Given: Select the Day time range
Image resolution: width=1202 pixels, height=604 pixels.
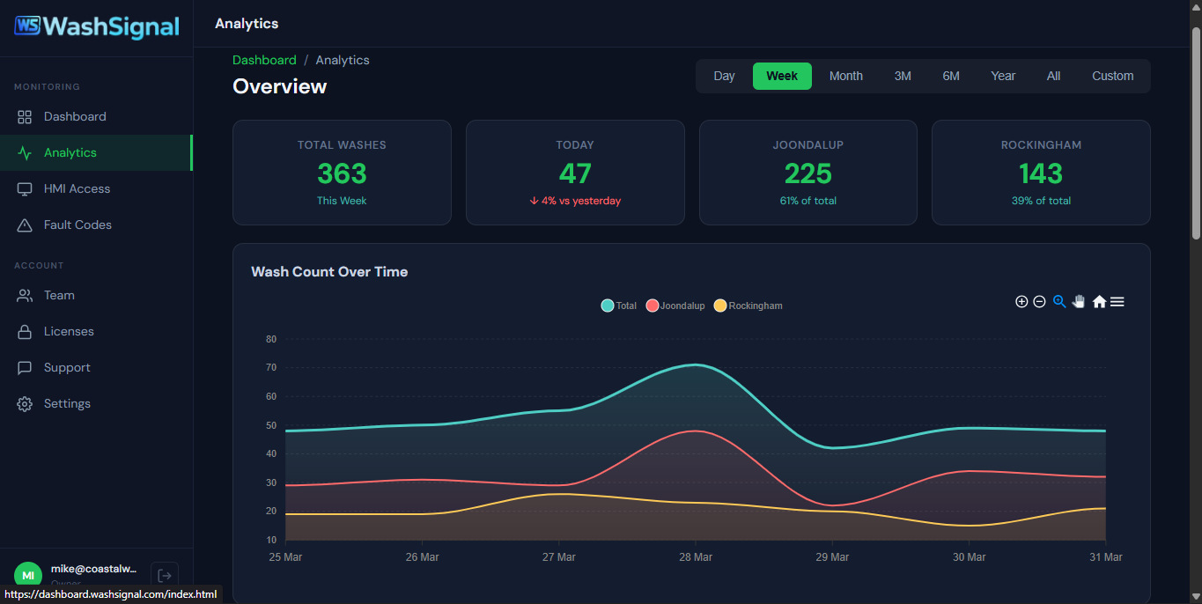Looking at the screenshot, I should tap(724, 76).
